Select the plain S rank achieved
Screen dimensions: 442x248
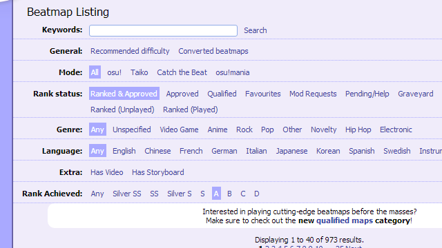coord(202,194)
